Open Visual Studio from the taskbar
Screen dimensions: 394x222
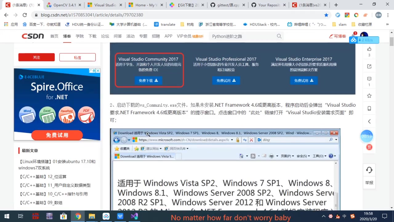coord(134,216)
